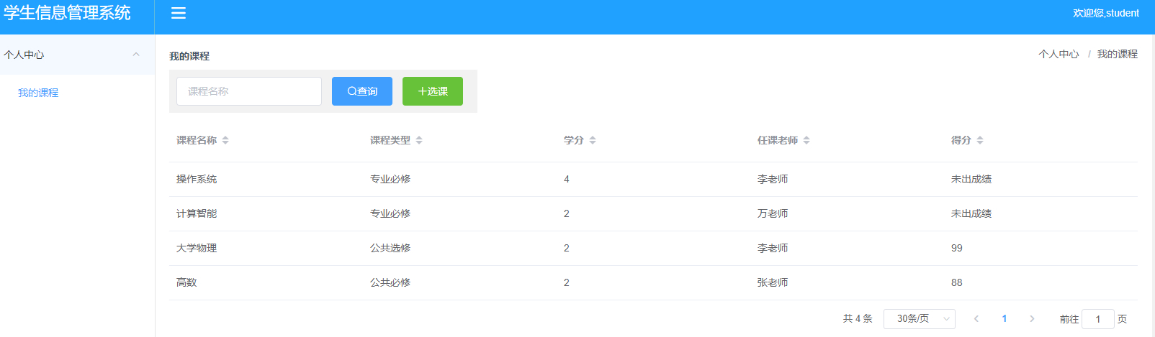Sort by 任课老师 column arrows
This screenshot has height=337, width=1155.
(806, 140)
